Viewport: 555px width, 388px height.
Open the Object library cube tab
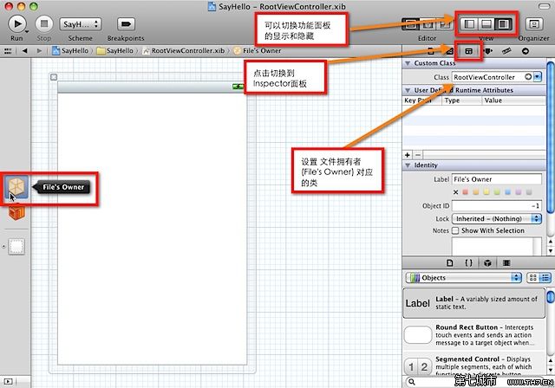click(487, 262)
